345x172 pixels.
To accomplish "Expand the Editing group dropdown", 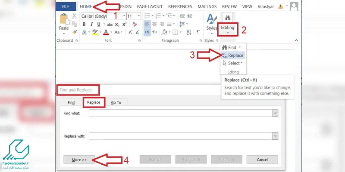I will (228, 33).
